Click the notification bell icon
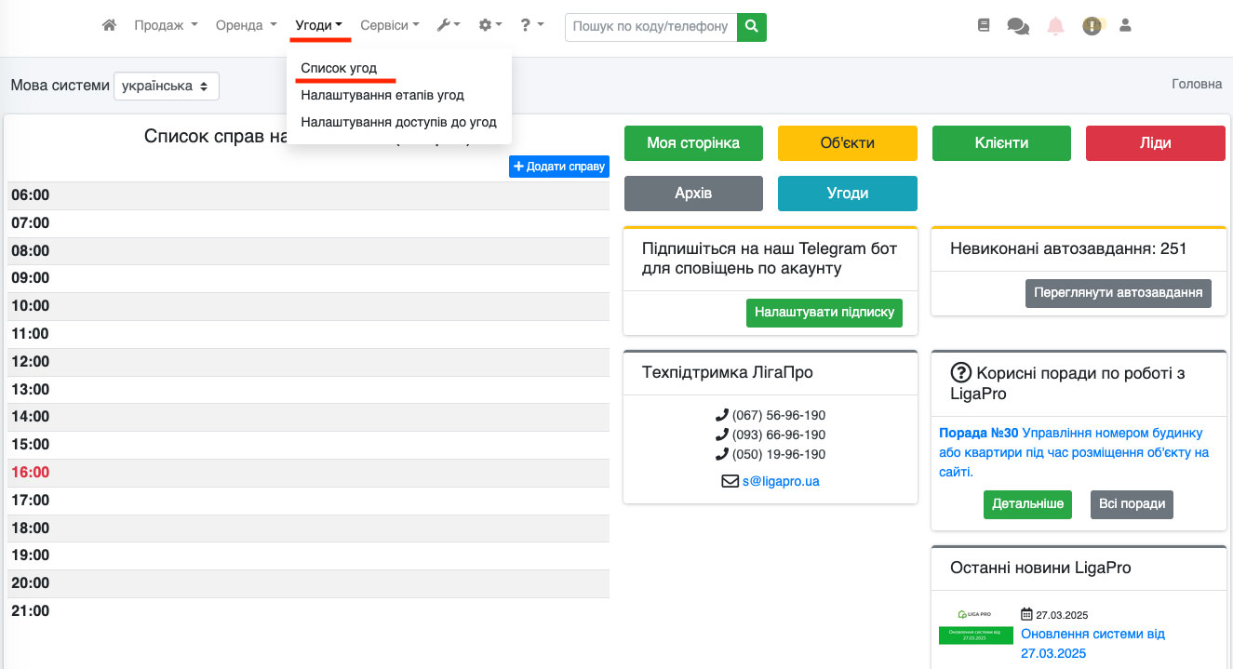The image size is (1233, 669). click(1055, 26)
